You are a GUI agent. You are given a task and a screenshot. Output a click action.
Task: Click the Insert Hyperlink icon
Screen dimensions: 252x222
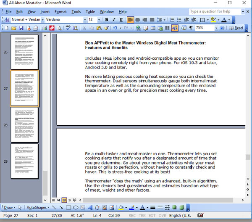tap(138, 28)
